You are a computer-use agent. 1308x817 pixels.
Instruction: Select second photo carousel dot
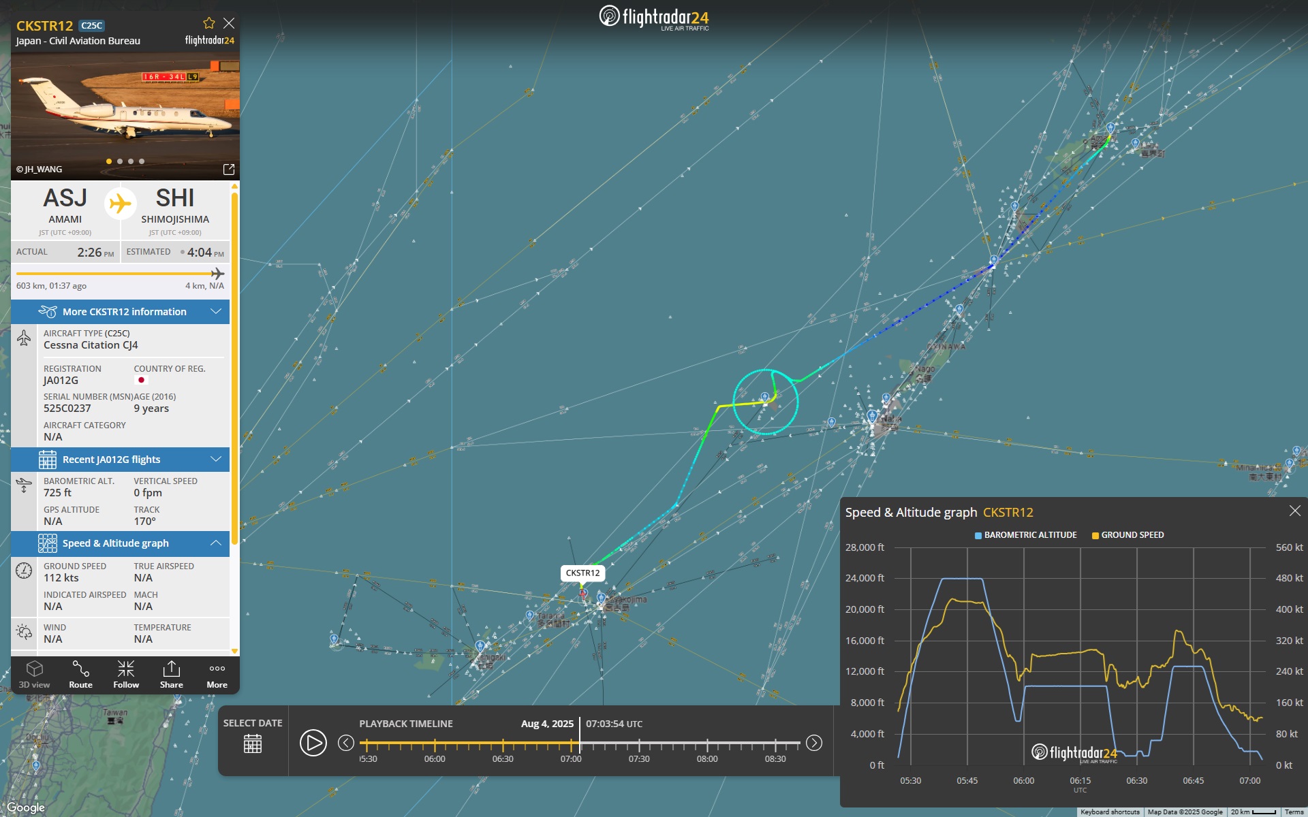(120, 161)
